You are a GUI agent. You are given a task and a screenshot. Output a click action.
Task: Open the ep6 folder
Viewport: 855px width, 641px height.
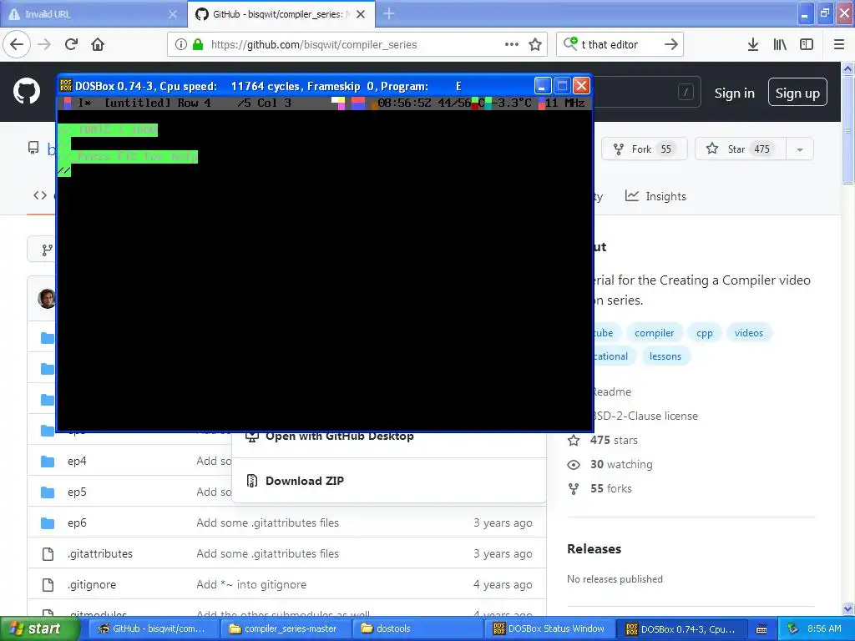pos(77,522)
